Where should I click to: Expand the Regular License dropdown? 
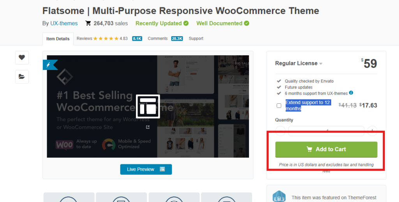pos(321,64)
